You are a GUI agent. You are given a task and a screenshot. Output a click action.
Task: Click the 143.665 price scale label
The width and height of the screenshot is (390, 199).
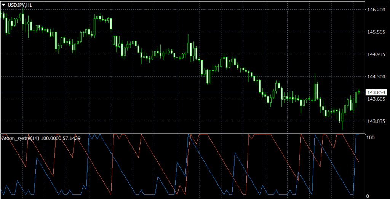tap(376, 99)
